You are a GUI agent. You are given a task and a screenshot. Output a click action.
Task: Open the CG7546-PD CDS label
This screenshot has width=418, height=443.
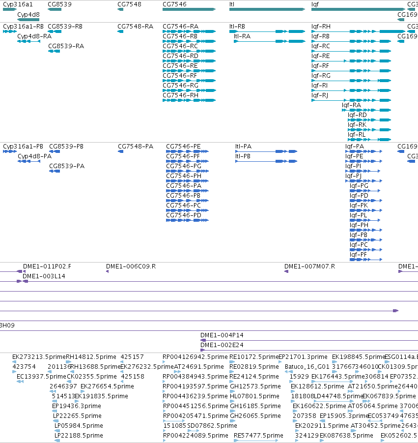point(184,215)
